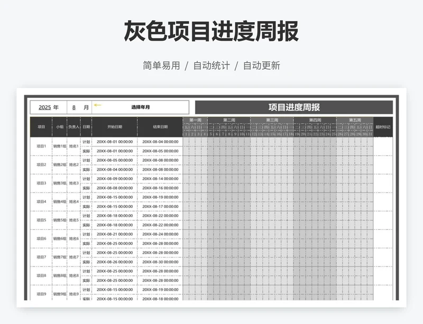Click the 项目9 cell

(41, 294)
